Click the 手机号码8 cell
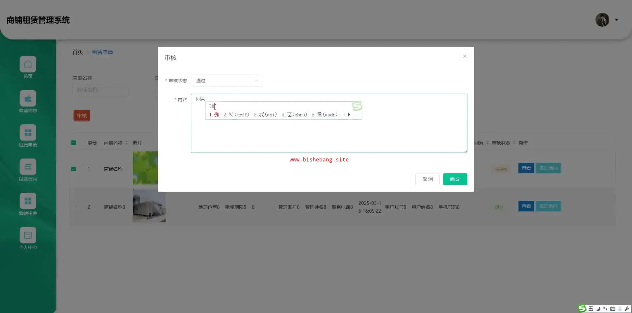This screenshot has height=313, width=632. [449, 207]
